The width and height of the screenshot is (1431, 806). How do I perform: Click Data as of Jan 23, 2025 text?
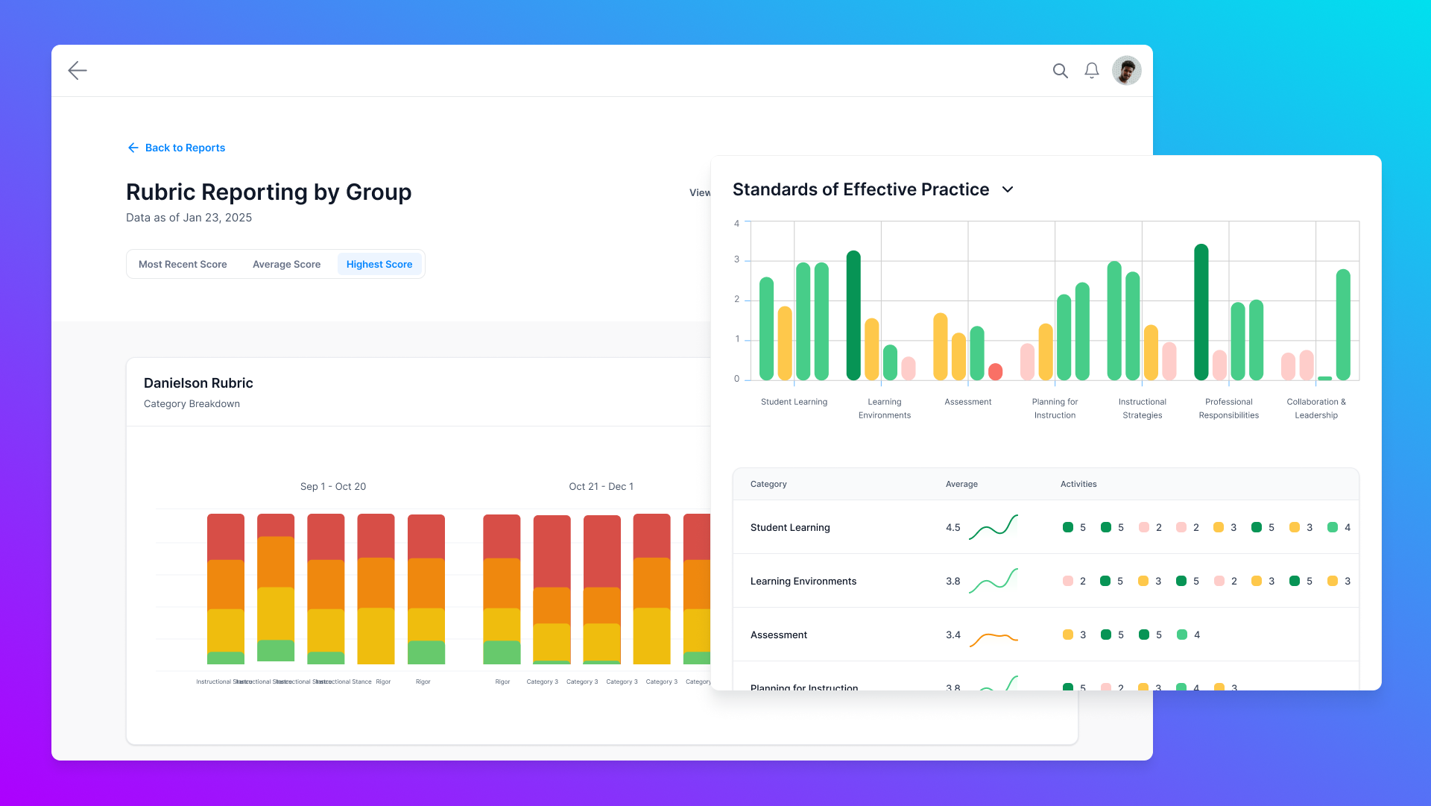[189, 218]
